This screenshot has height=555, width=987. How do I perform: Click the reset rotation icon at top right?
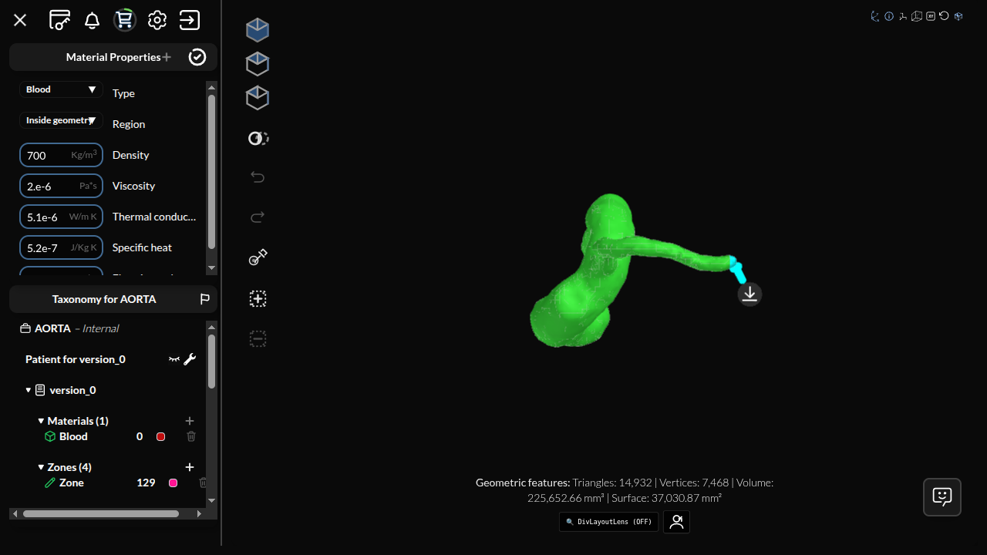(944, 15)
